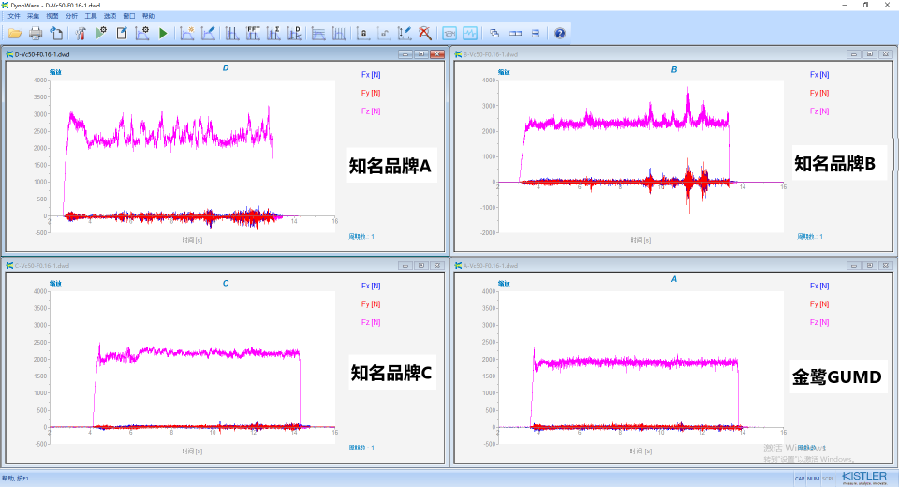Click 周期数: 1 in graph C
The height and width of the screenshot is (487, 899).
pyautogui.click(x=361, y=448)
